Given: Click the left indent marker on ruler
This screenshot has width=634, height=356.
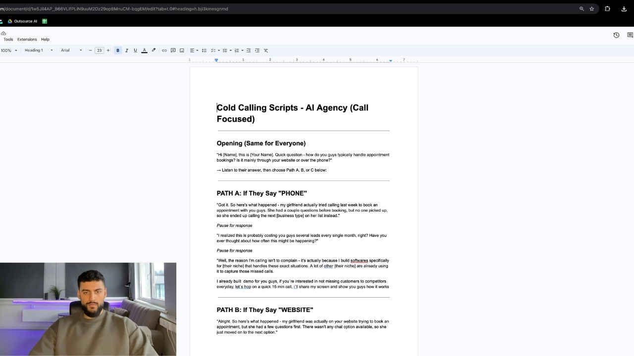Looking at the screenshot, I should point(216,60).
